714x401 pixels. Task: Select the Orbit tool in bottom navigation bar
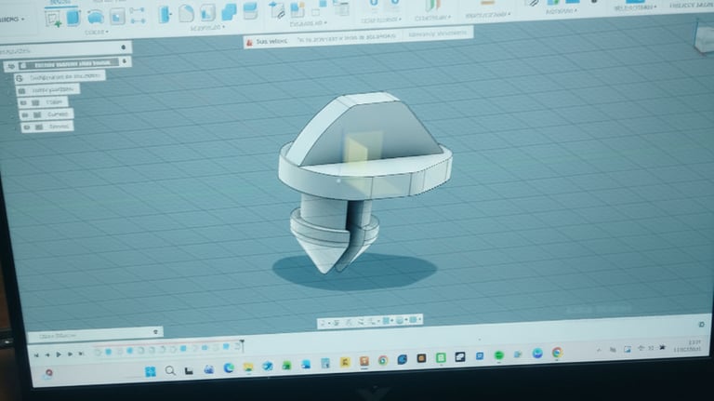[324, 323]
